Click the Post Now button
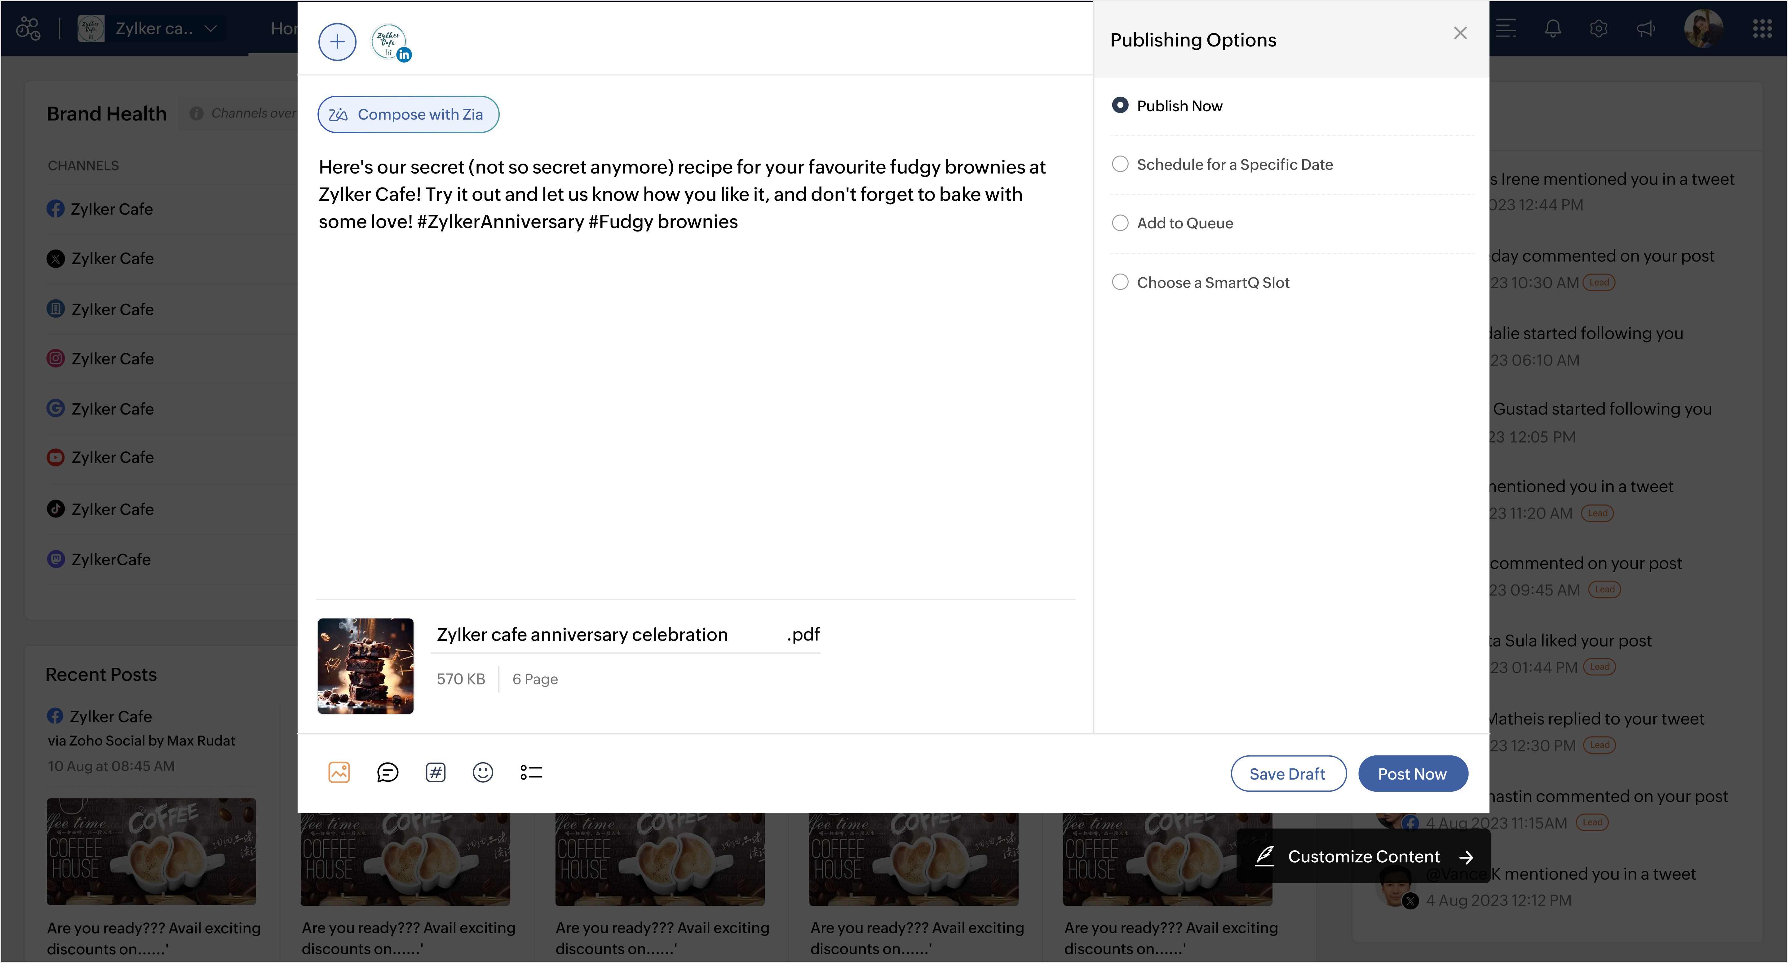1788x963 pixels. tap(1413, 774)
